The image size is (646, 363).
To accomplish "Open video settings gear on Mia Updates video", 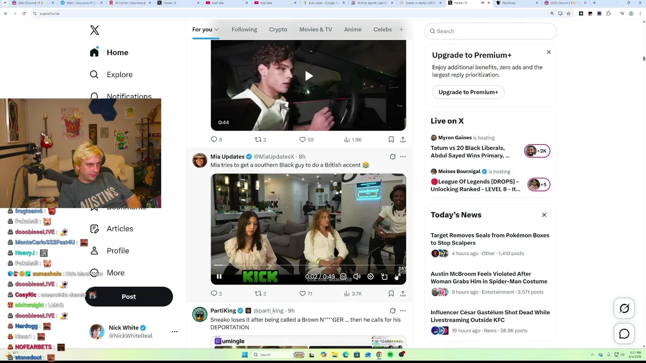I will (x=370, y=276).
